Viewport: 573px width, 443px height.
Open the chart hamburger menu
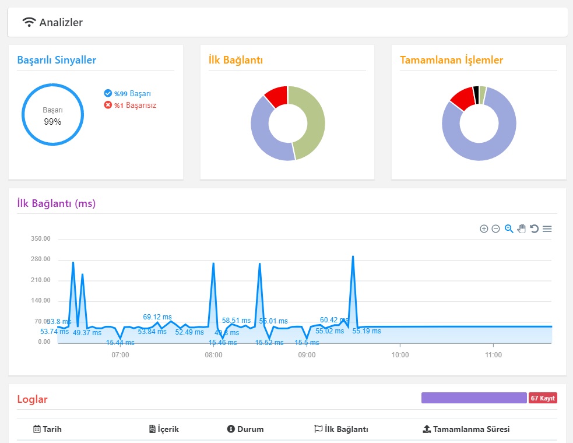(547, 229)
